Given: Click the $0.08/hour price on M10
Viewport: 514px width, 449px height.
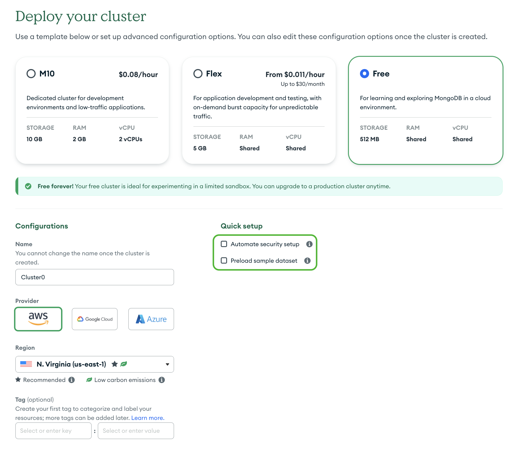Looking at the screenshot, I should (138, 74).
